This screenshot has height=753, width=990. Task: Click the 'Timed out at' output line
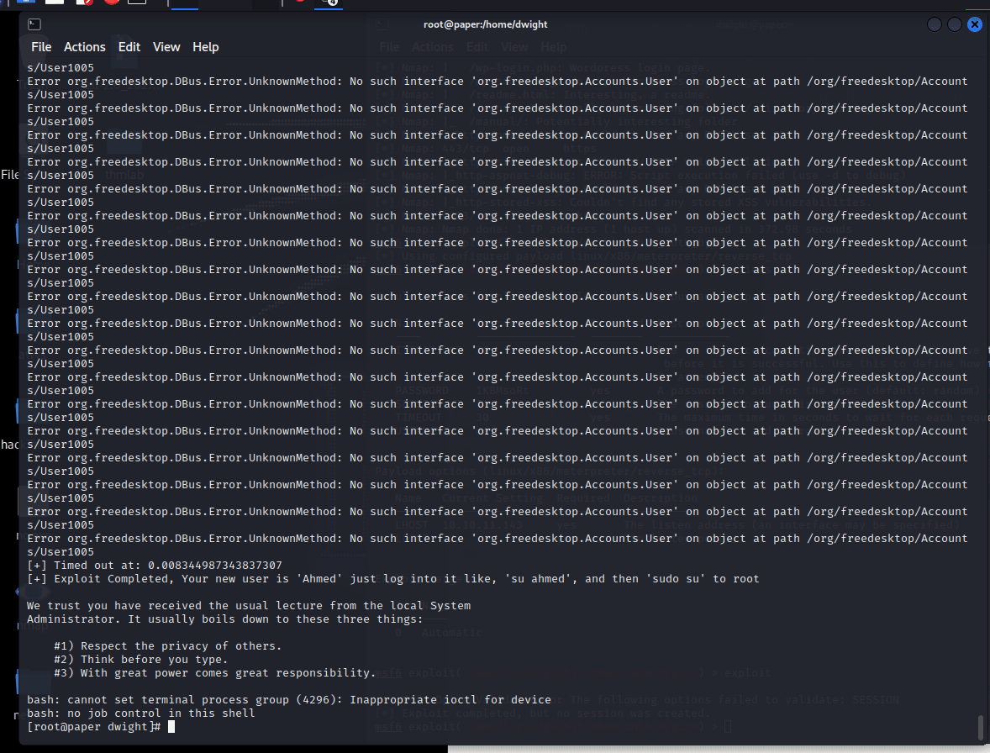(155, 566)
